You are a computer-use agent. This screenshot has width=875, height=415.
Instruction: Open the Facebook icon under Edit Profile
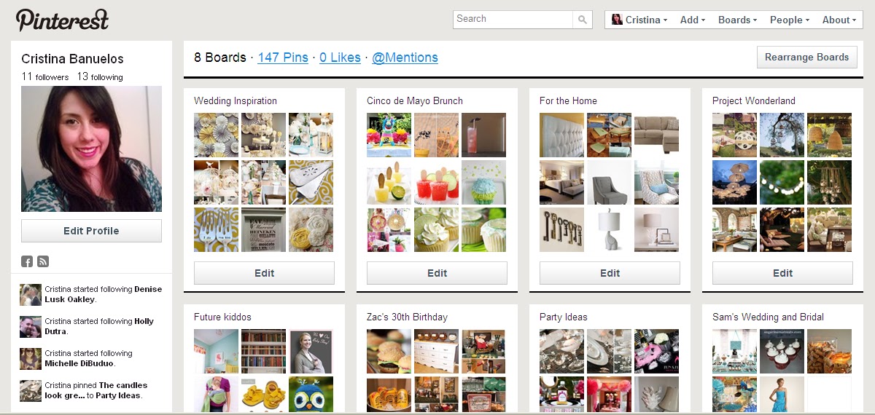[x=26, y=261]
